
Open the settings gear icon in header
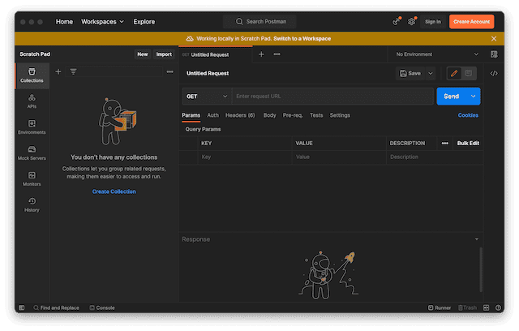[x=411, y=22]
